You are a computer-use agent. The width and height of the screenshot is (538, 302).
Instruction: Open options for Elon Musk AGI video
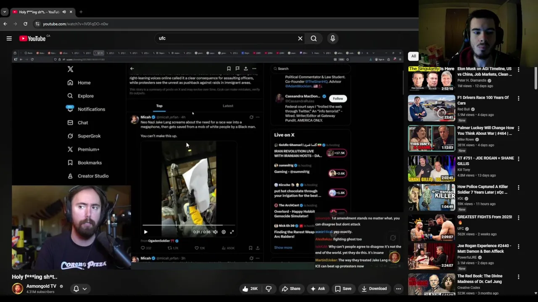(x=518, y=70)
